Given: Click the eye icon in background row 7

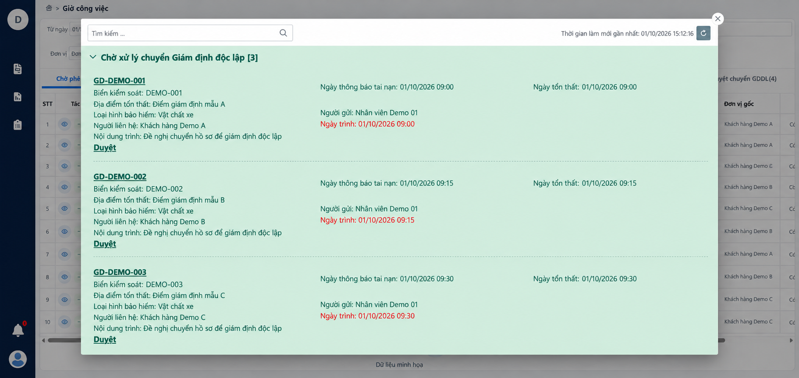Looking at the screenshot, I should [64, 254].
